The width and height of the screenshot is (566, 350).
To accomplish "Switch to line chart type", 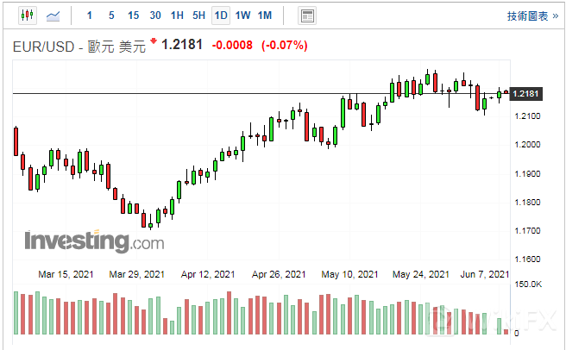I will [x=53, y=16].
